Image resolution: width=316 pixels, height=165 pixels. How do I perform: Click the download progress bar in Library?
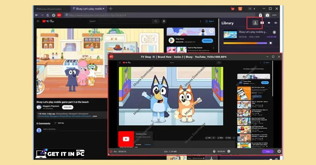coord(245,43)
